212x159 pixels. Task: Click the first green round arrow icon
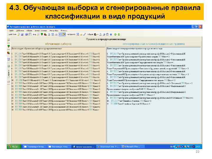pyautogui.click(x=115, y=34)
